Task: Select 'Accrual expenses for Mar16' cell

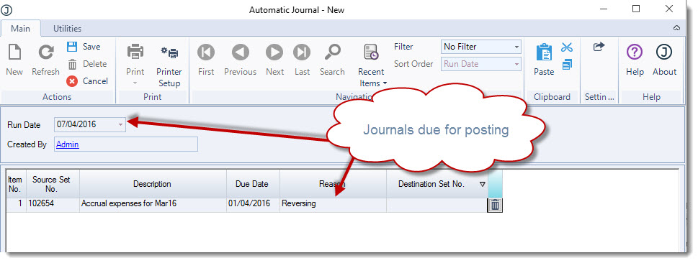Action: click(x=153, y=204)
